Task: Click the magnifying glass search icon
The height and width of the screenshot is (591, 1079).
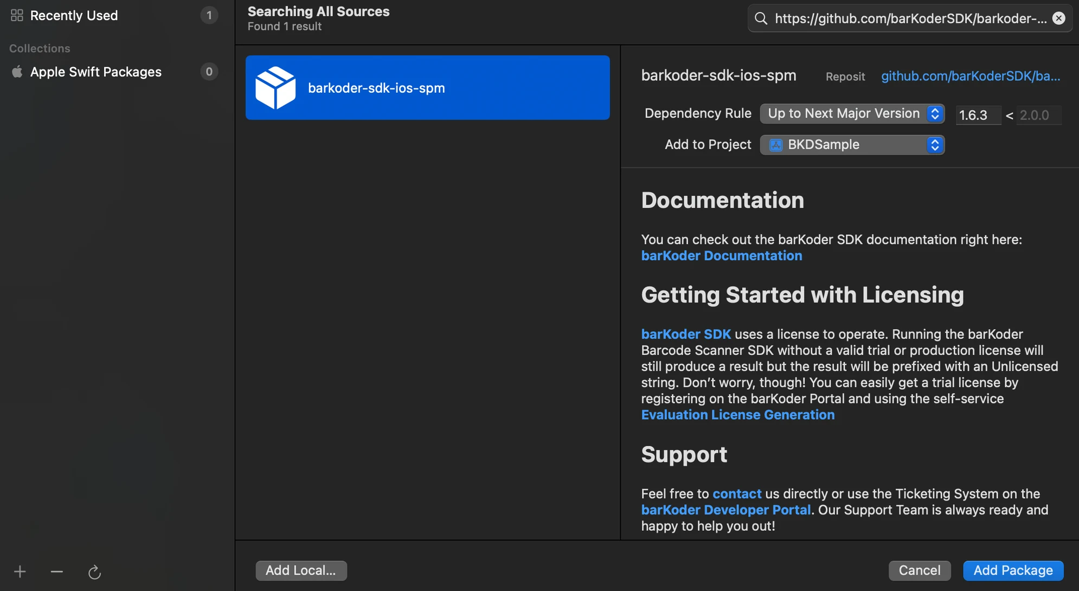Action: click(761, 18)
